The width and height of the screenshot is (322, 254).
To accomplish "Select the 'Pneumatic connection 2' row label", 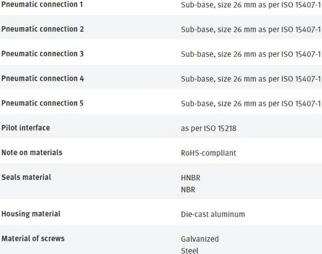I will point(42,29).
